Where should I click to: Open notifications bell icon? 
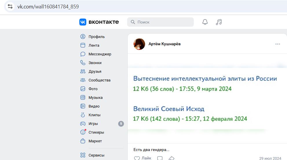coord(205,22)
